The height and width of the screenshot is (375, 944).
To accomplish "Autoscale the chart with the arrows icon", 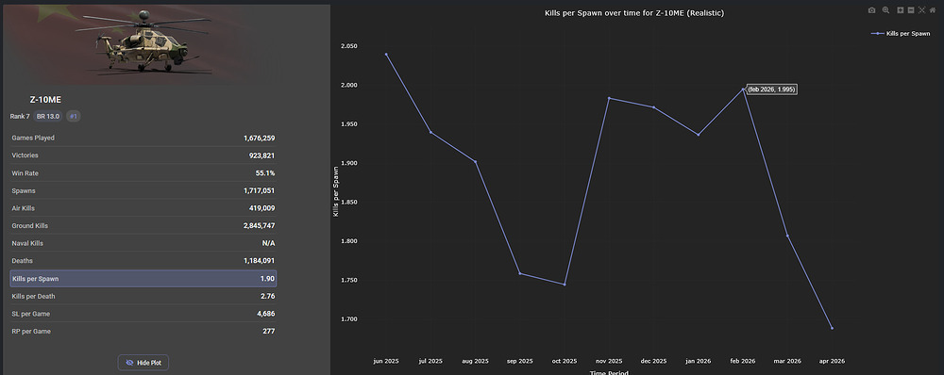I will pos(921,10).
